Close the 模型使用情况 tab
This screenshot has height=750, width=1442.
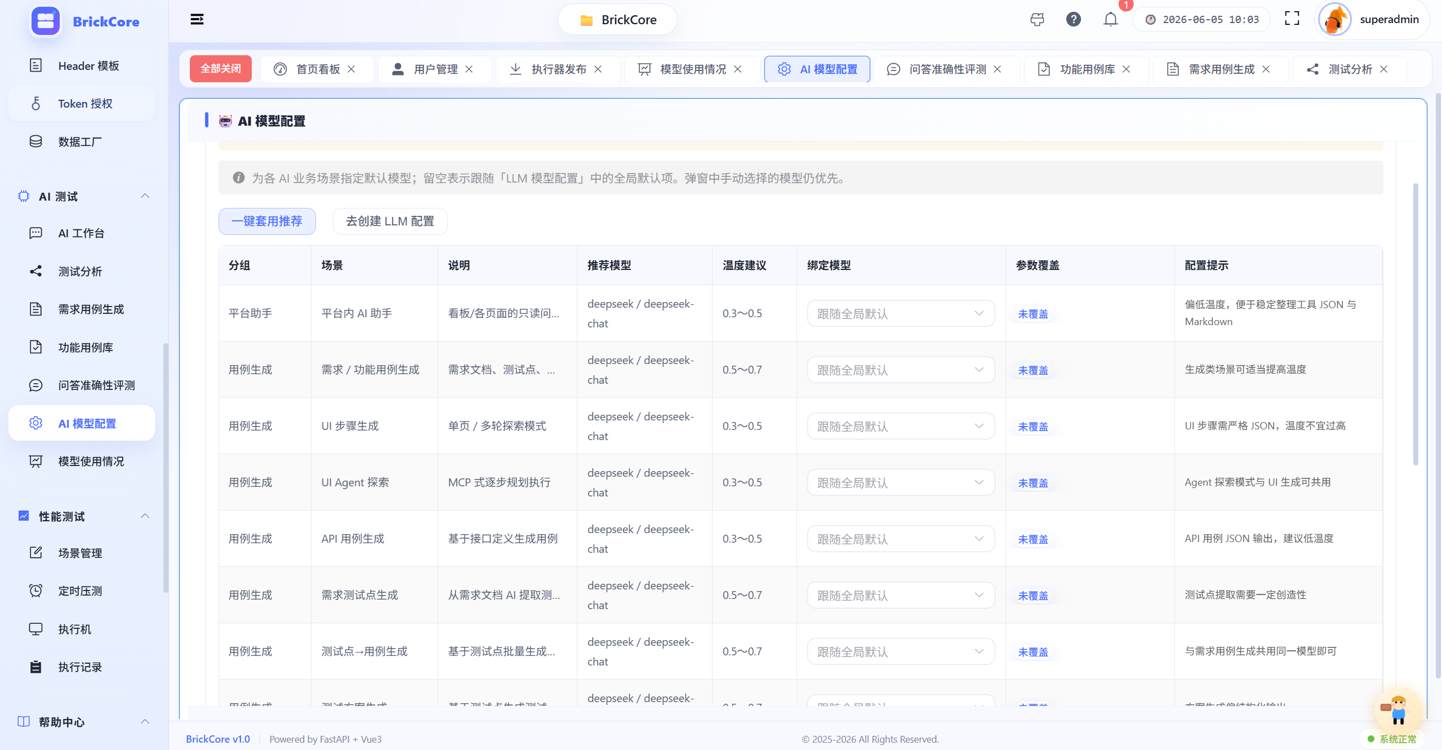[x=738, y=69]
